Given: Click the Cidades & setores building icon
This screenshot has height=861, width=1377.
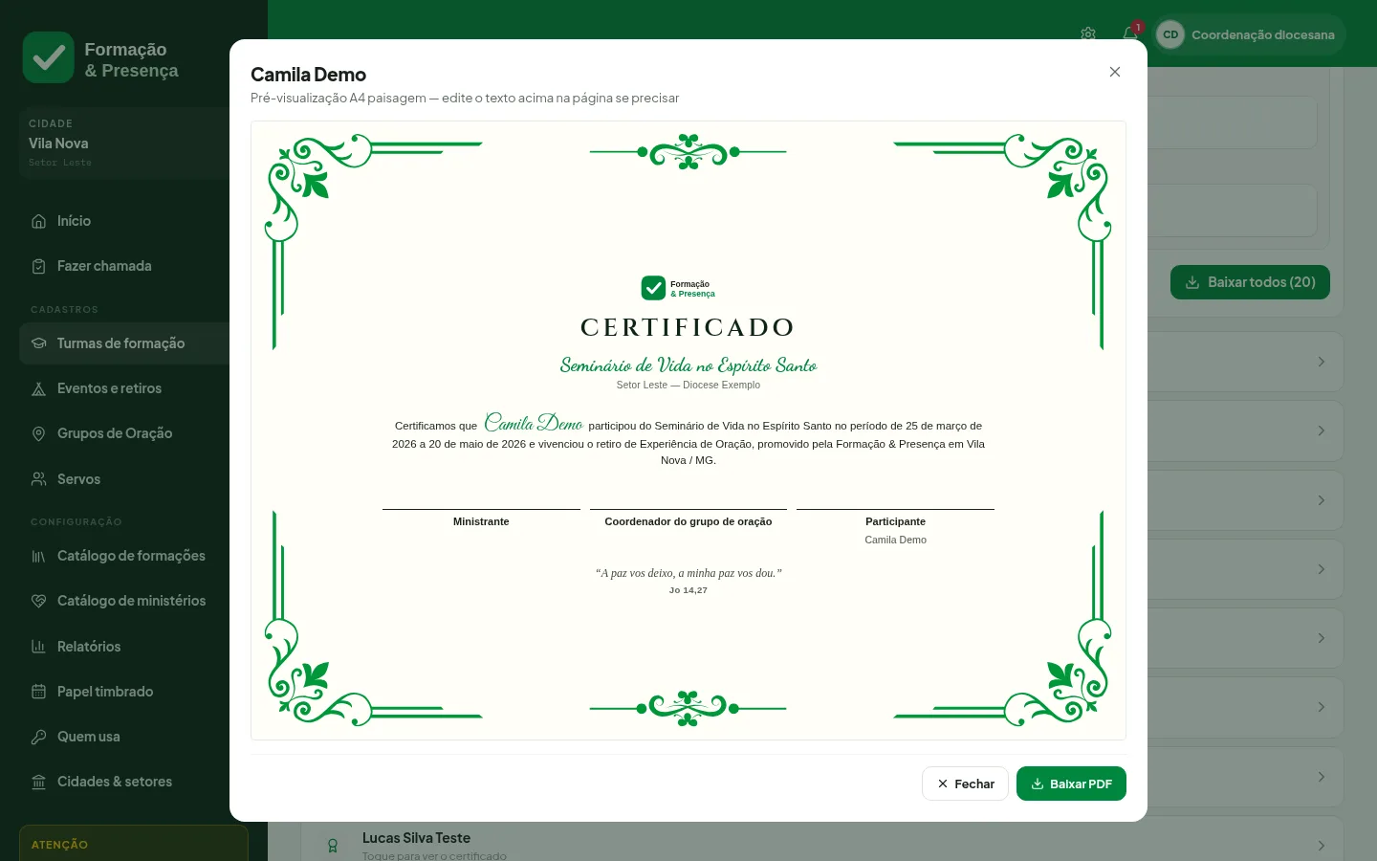Looking at the screenshot, I should coord(39,782).
